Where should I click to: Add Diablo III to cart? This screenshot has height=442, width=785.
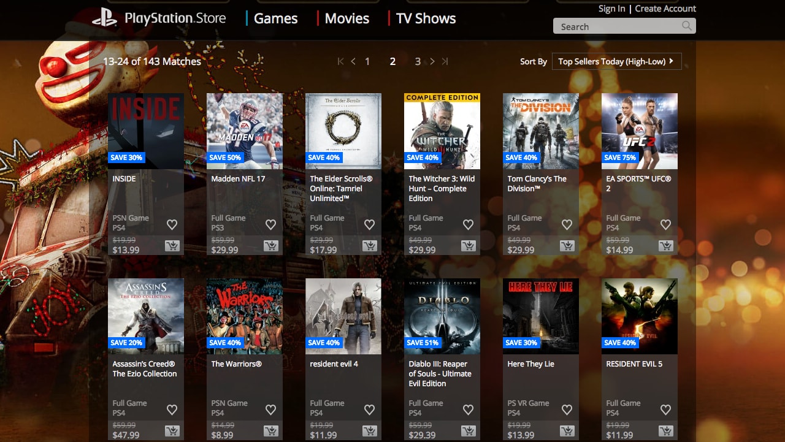468,431
